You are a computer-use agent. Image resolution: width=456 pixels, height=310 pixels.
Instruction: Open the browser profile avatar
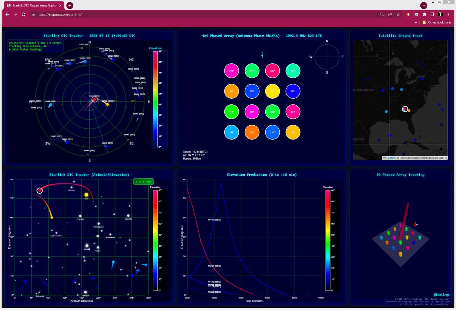(440, 14)
